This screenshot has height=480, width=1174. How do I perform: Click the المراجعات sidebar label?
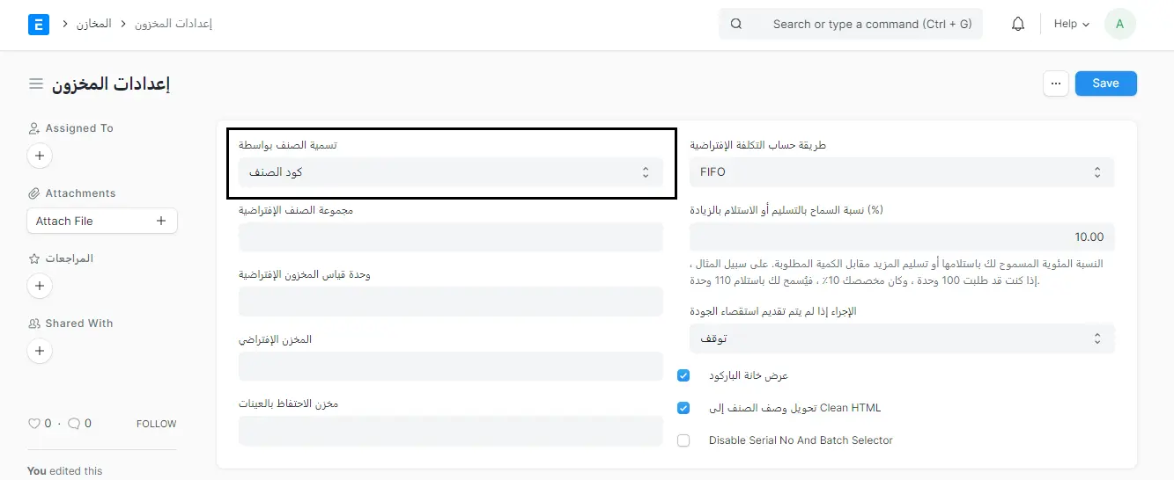pyautogui.click(x=70, y=258)
